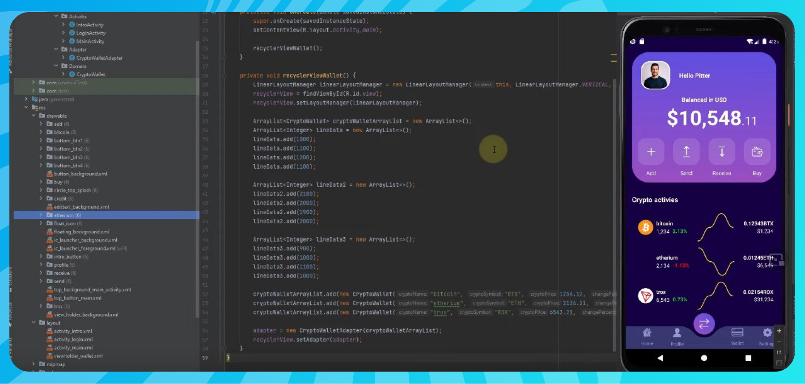The image size is (805, 384).
Task: Tap the battery icon in phone status bar
Action: pos(764,42)
